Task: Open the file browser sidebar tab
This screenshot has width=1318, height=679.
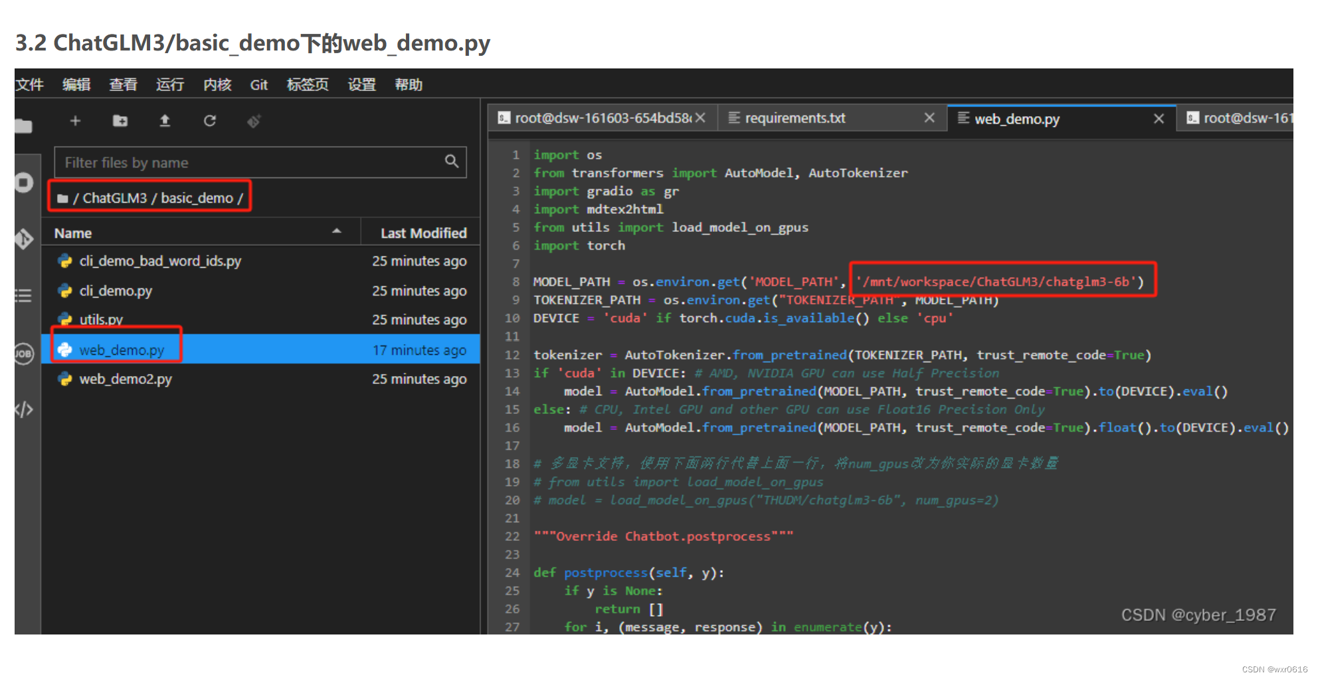Action: coord(24,125)
